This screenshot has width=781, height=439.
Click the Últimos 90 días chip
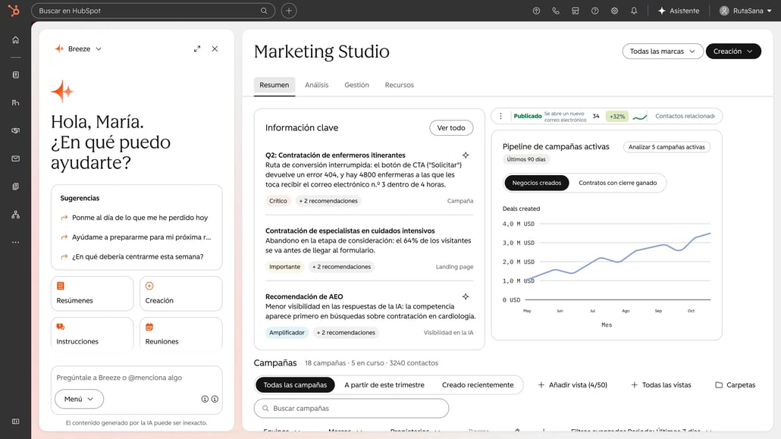coord(526,159)
